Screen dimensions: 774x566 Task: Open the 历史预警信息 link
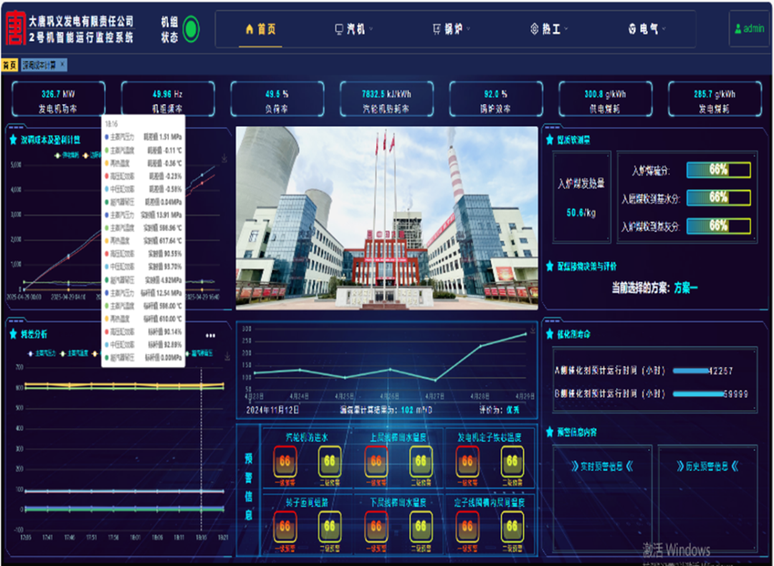(x=707, y=466)
